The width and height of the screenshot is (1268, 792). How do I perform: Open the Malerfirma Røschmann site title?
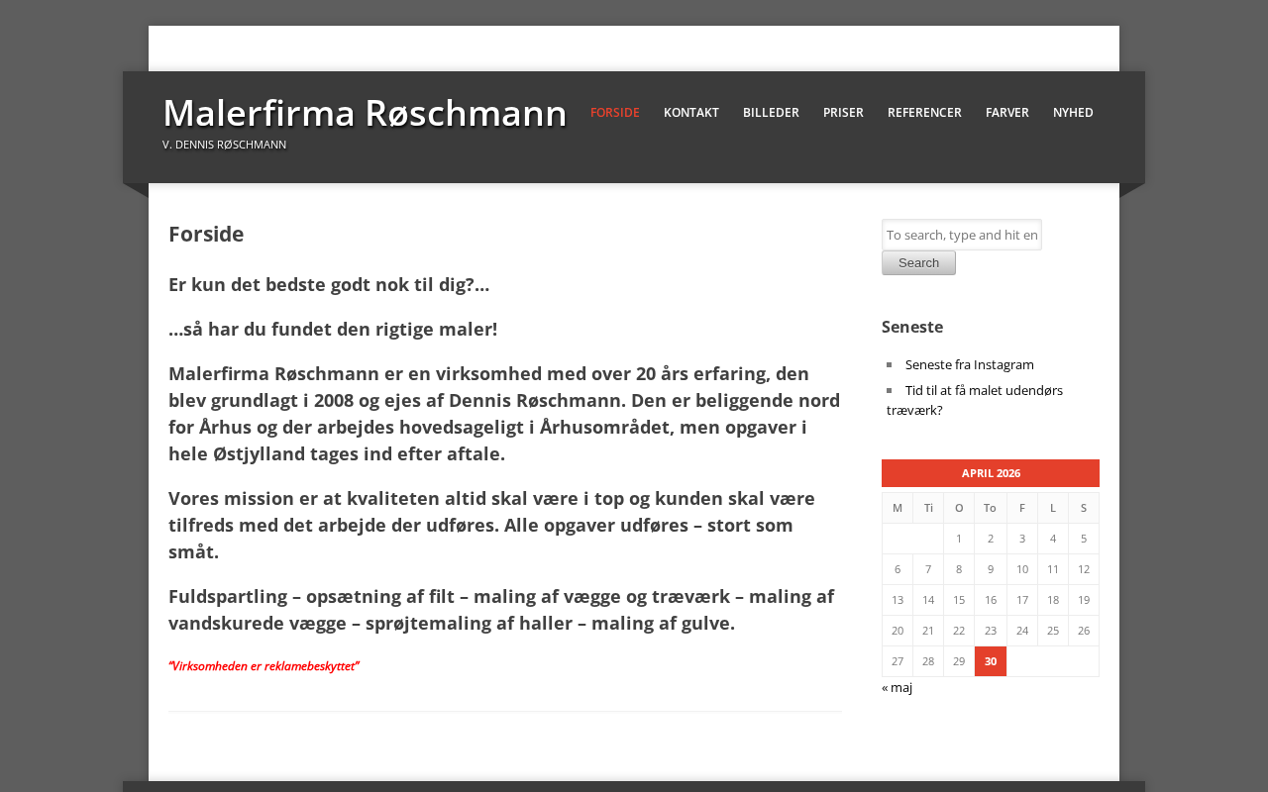click(365, 113)
